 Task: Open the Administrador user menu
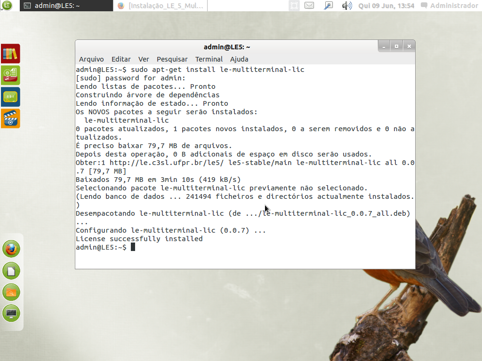[450, 6]
